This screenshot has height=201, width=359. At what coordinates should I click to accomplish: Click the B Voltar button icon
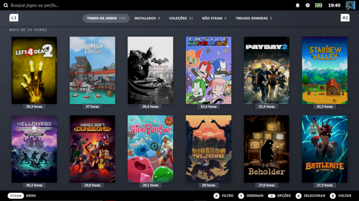point(333,196)
